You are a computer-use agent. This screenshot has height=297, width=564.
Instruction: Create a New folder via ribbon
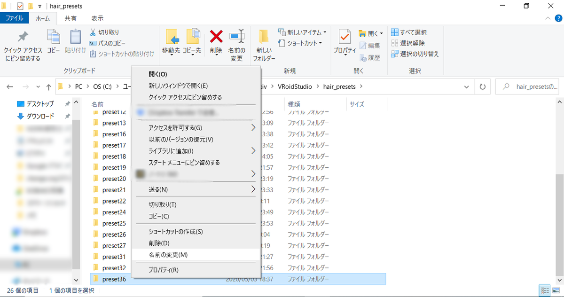[x=264, y=45]
